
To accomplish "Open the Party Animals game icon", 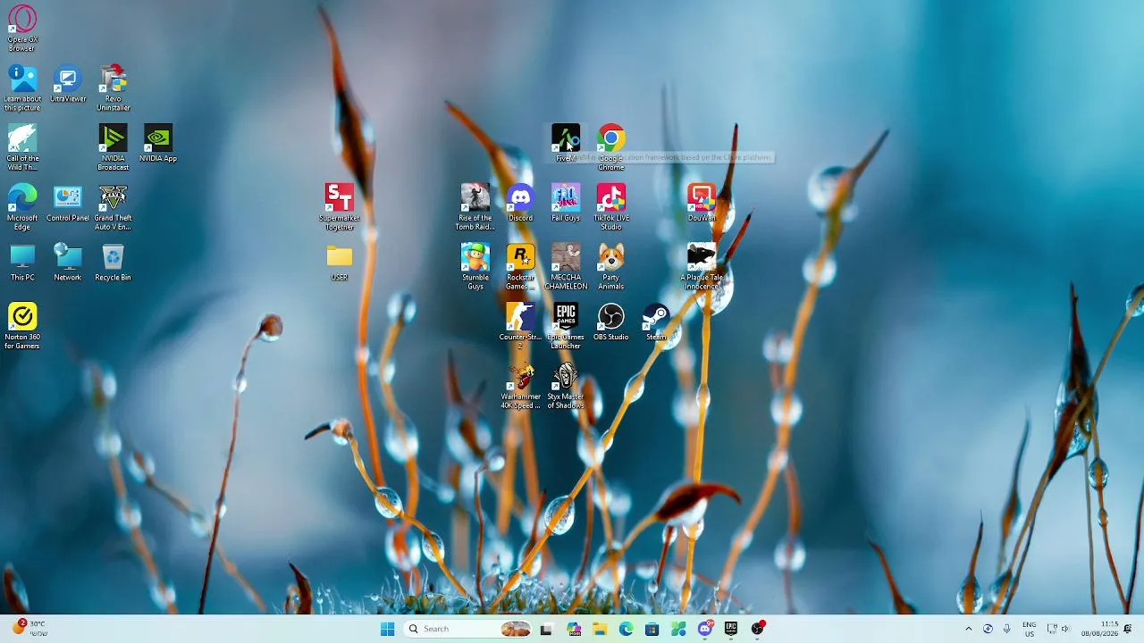I will pyautogui.click(x=611, y=266).
